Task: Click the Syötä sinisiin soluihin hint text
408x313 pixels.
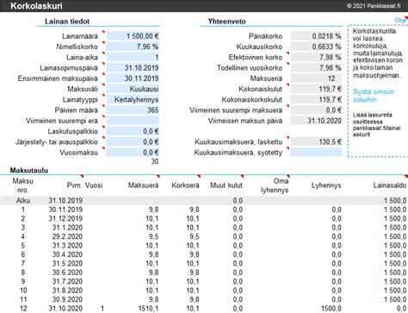Action: 374,96
